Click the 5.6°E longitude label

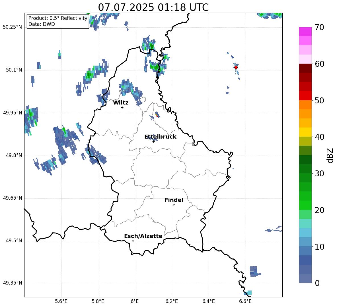pyautogui.click(x=61, y=301)
